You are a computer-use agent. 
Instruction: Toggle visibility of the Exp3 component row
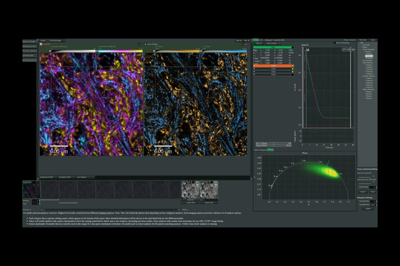(x=254, y=69)
